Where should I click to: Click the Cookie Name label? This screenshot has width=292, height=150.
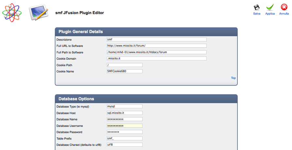65,72
